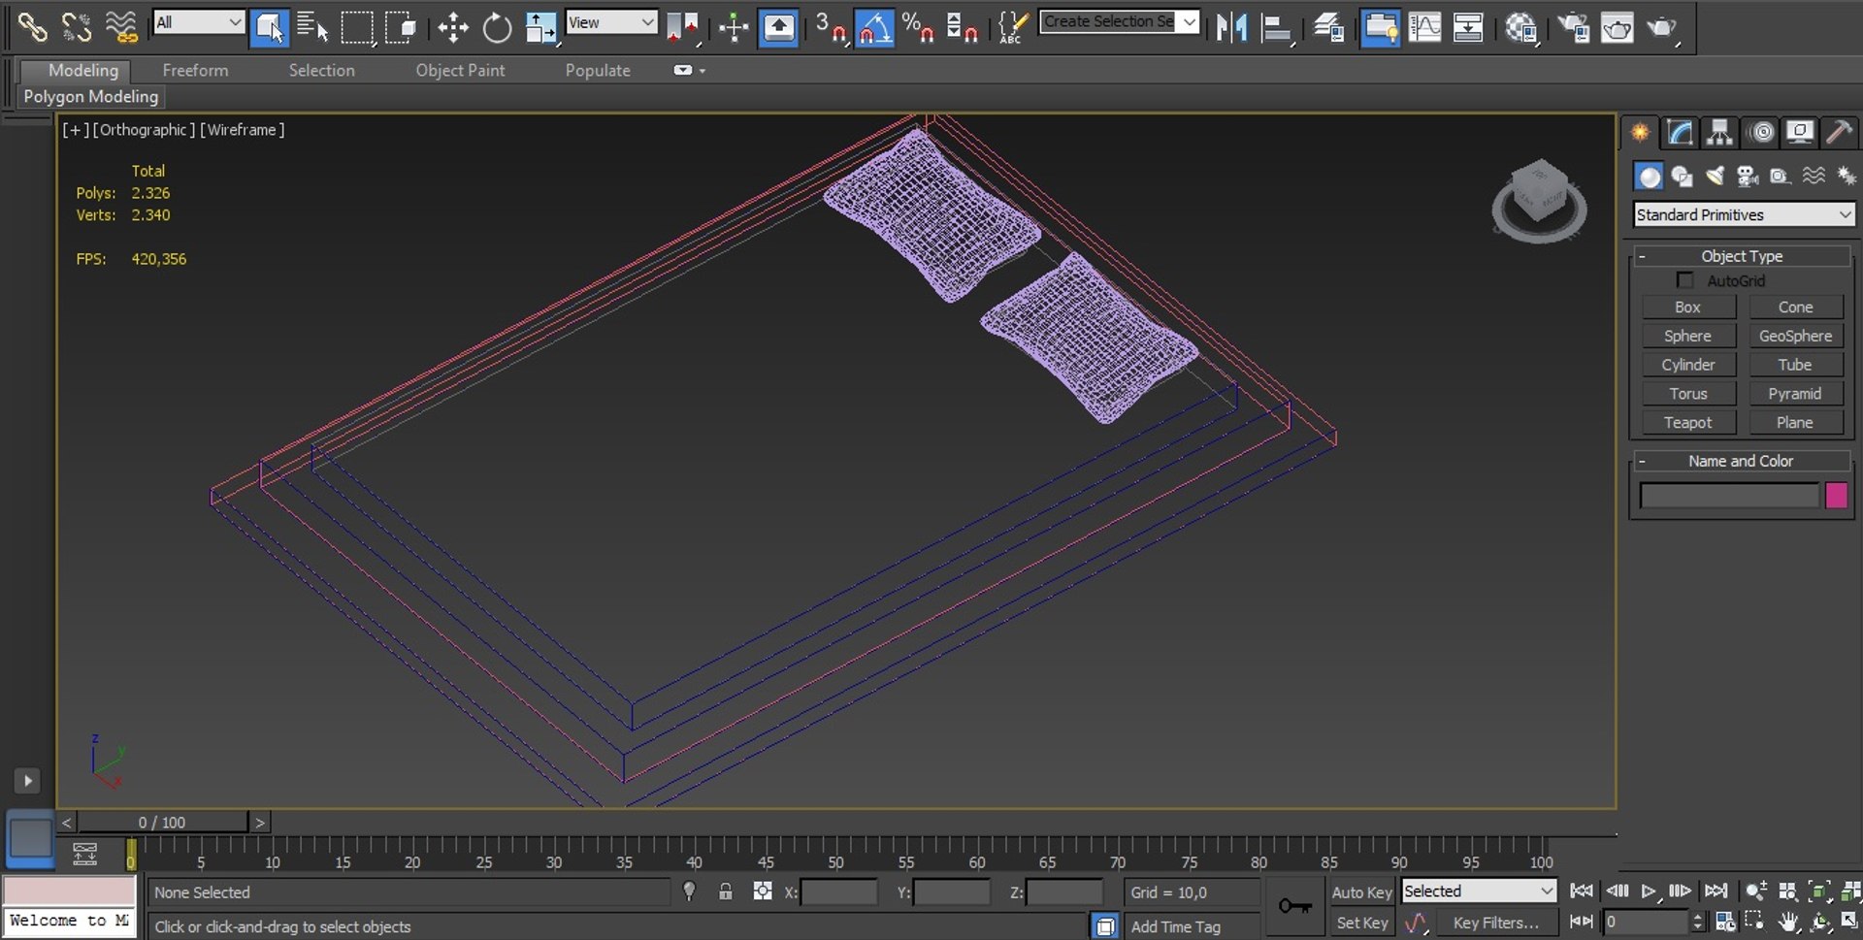
Task: Open the Object Paint ribbon tab
Action: [460, 70]
